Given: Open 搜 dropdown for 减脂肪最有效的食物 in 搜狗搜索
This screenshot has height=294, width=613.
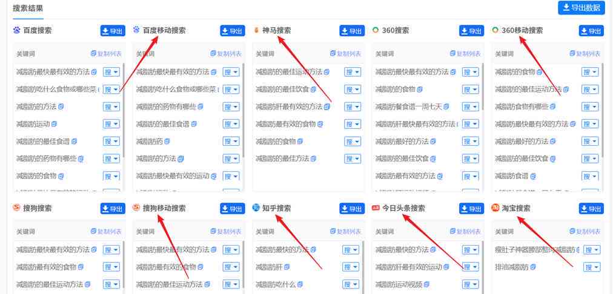Looking at the screenshot, I should (x=111, y=267).
